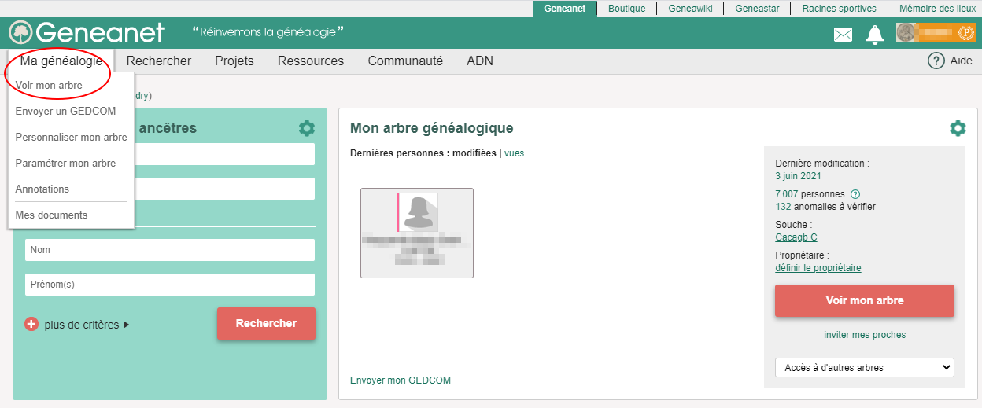982x408 pixels.
Task: Switch to the Geneawiki tab
Action: 690,9
